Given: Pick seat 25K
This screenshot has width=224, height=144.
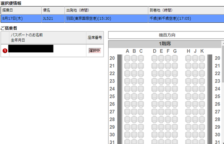Looking at the screenshot, I should click(x=202, y=96).
